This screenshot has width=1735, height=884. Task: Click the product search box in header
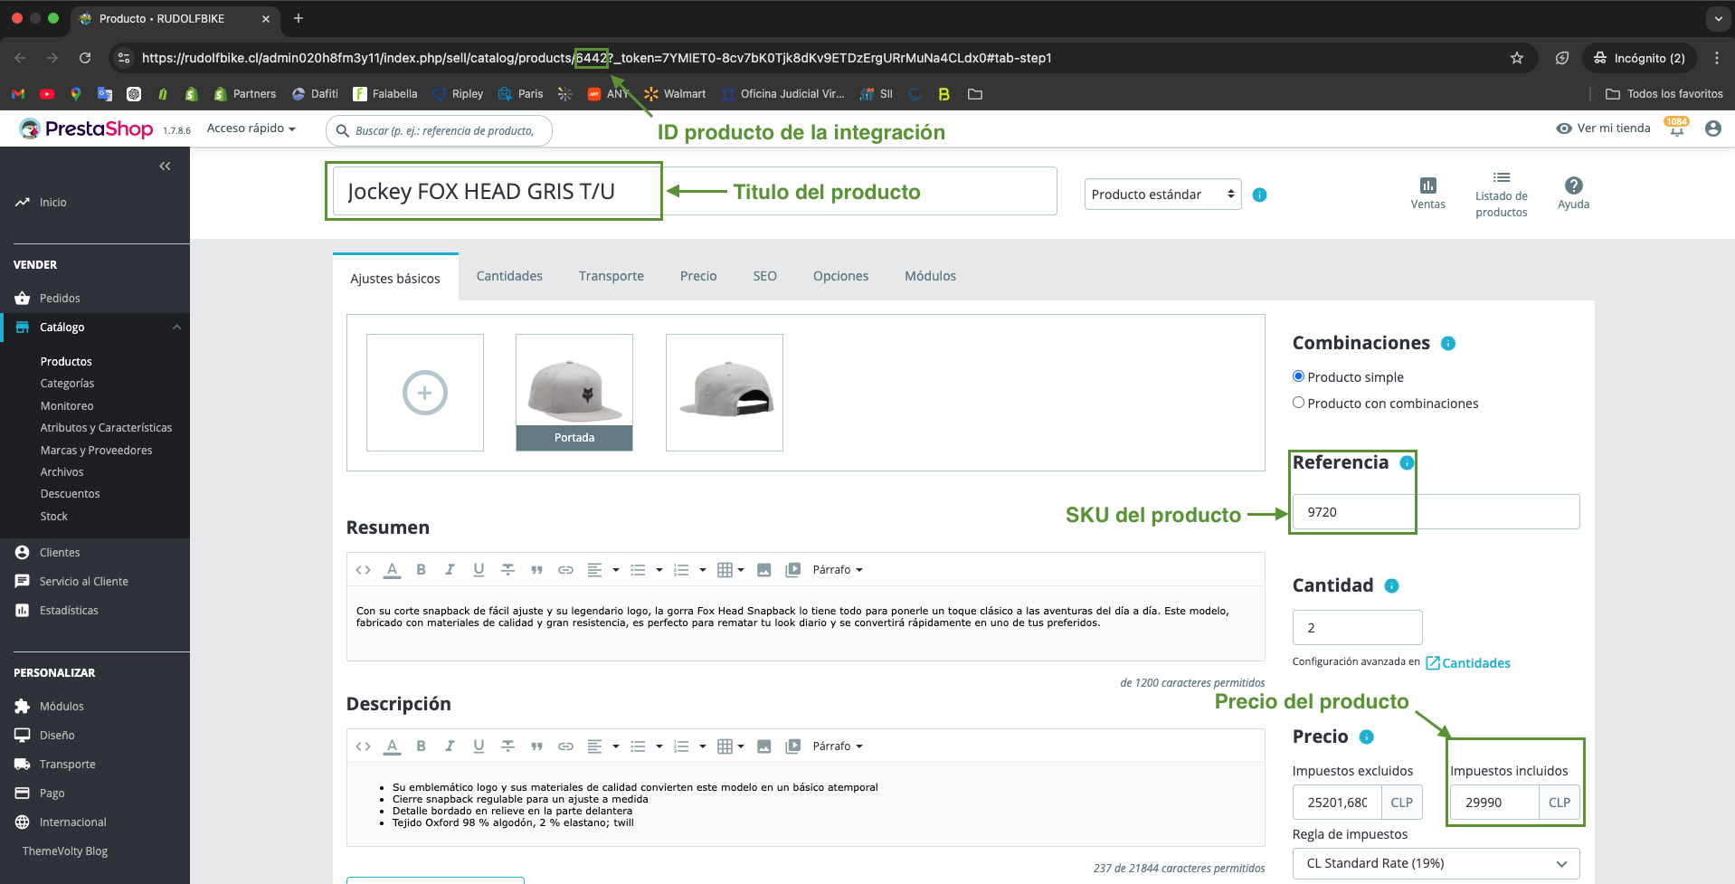coord(439,130)
